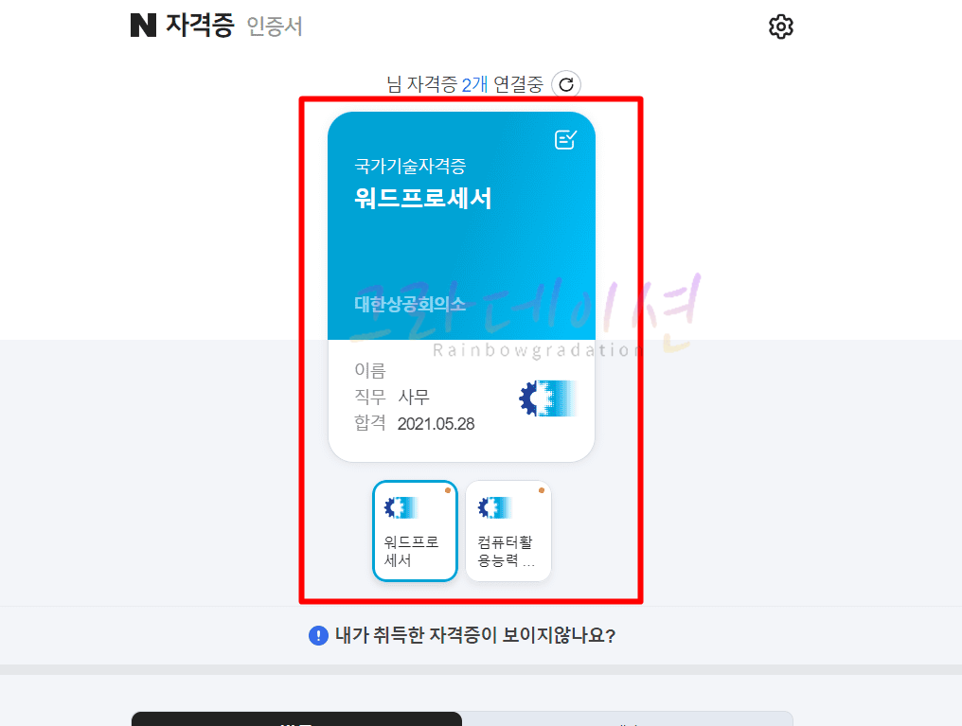Click the emblem in the 컴퓨터활용능력 thumbnail
962x726 pixels.
pyautogui.click(x=494, y=507)
